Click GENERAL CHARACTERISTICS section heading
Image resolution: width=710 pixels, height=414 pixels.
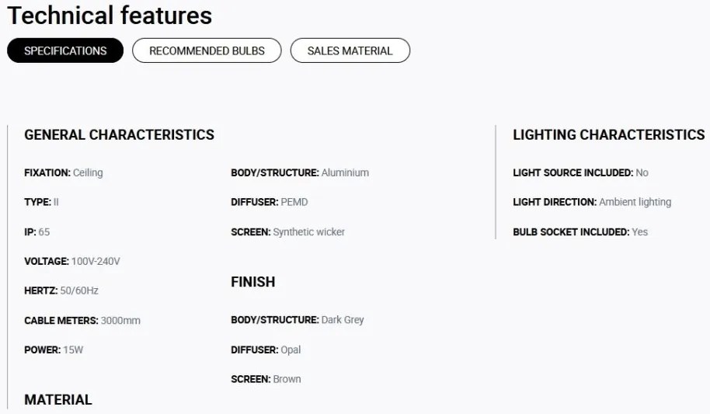[119, 134]
